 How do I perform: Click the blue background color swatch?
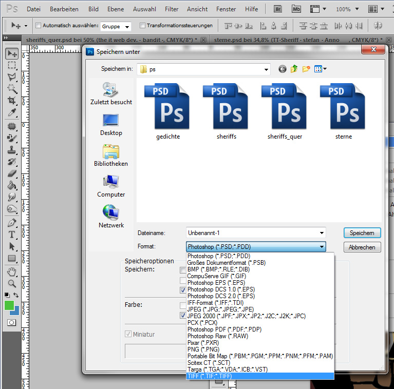[x=15, y=312]
